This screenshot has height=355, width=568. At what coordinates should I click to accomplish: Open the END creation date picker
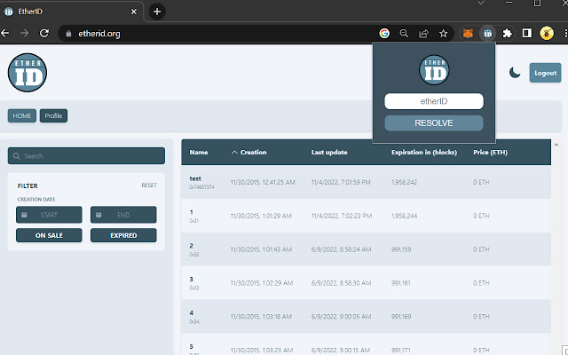coord(123,215)
